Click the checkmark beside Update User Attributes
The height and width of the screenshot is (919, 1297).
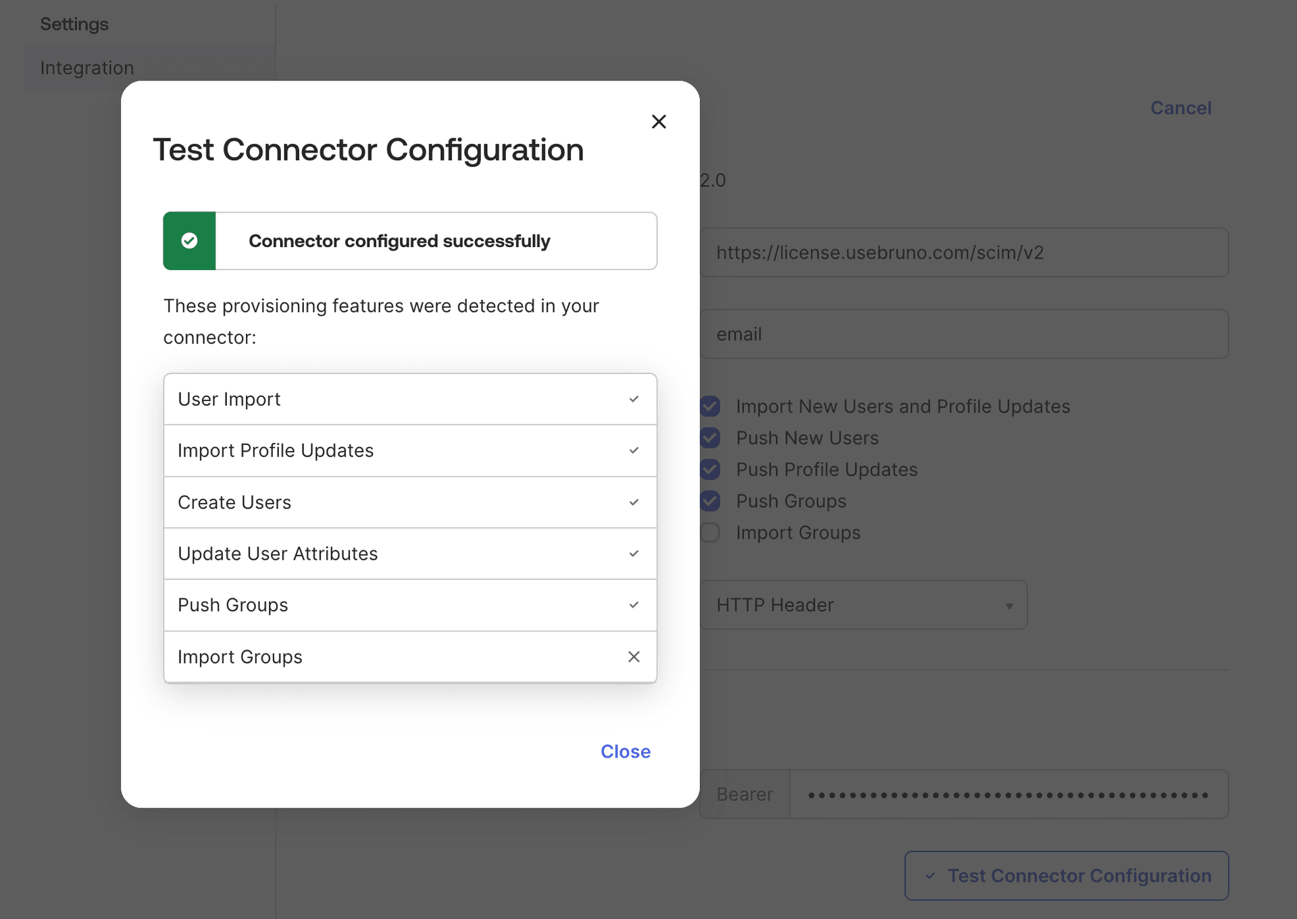click(634, 554)
